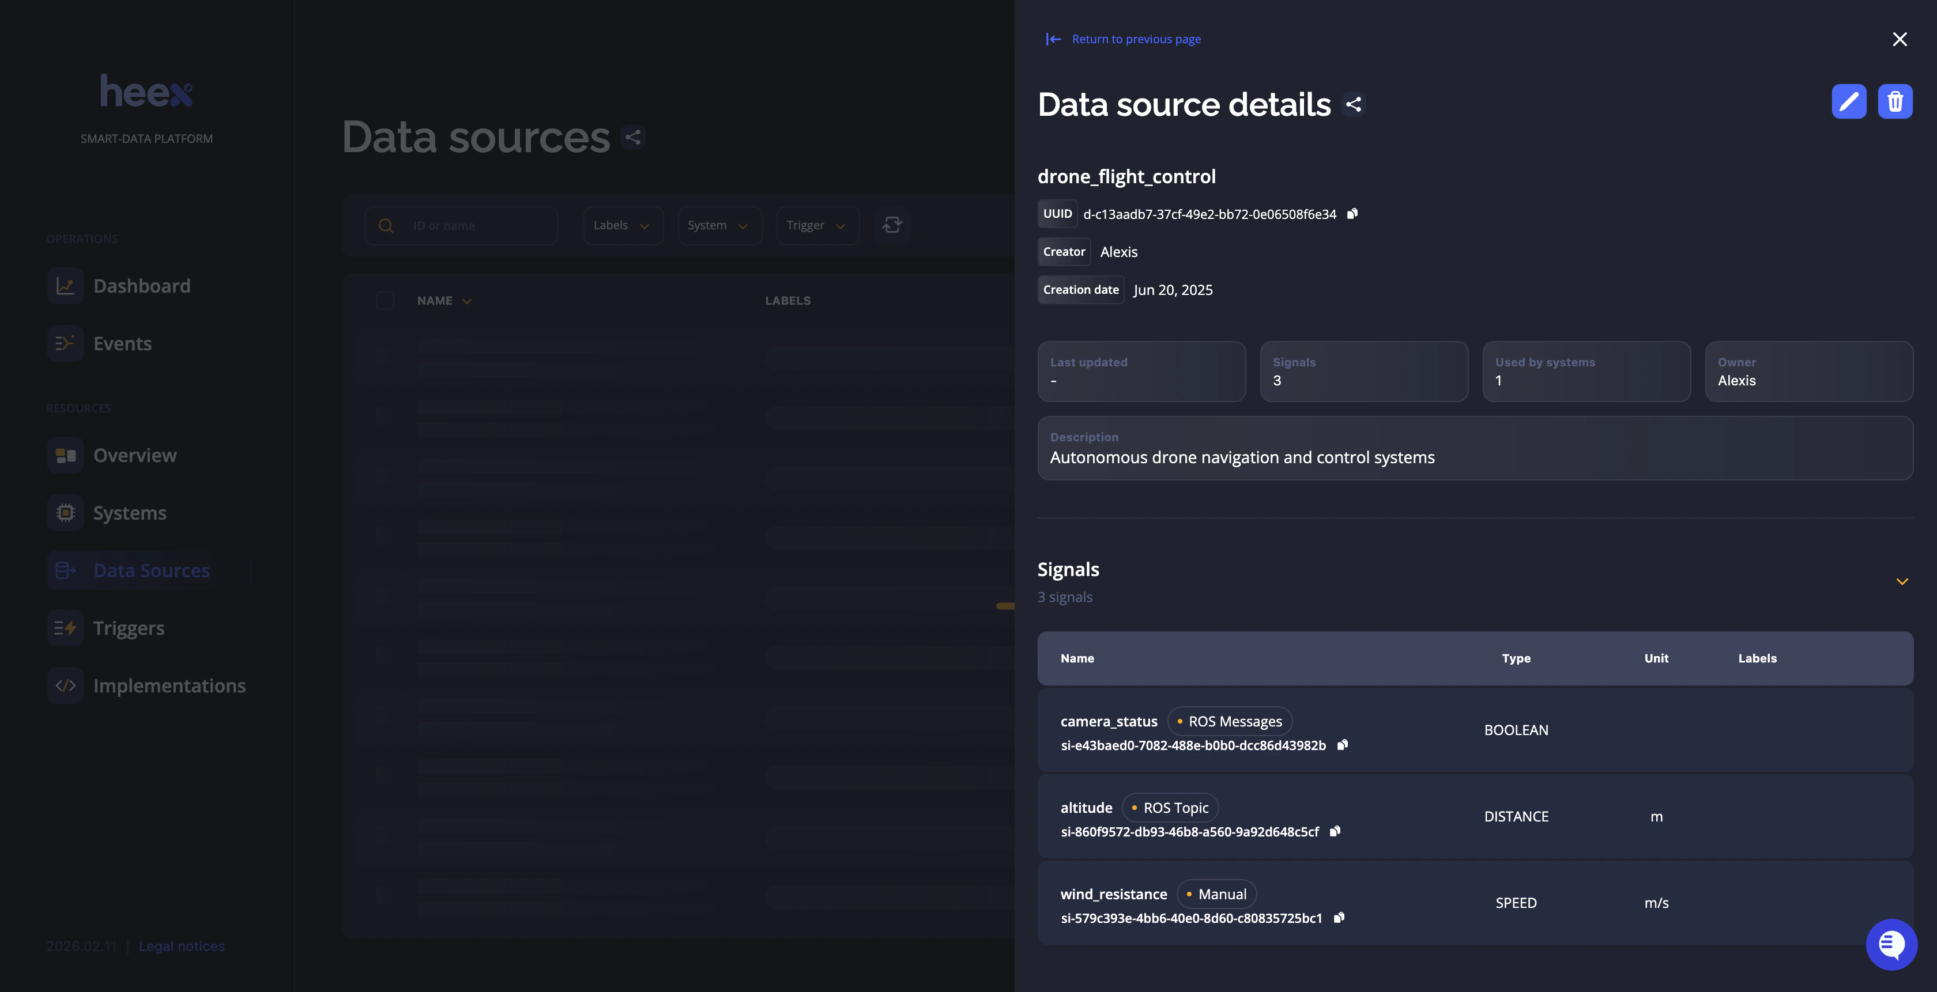
Task: Click the share icon next to Data source details
Action: [x=1354, y=104]
